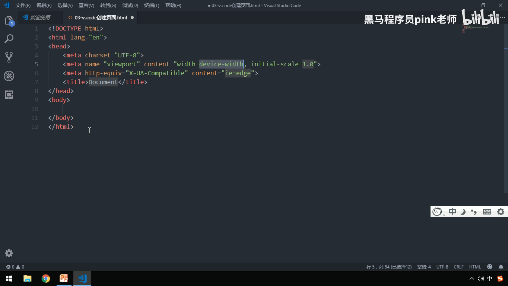The width and height of the screenshot is (508, 286).
Task: Open soft keyboard on IME toolbar
Action: 487,212
